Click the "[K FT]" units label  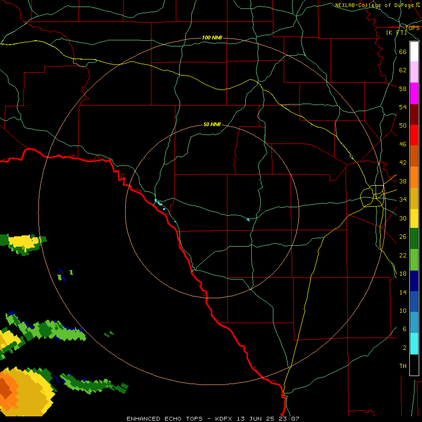pyautogui.click(x=396, y=32)
